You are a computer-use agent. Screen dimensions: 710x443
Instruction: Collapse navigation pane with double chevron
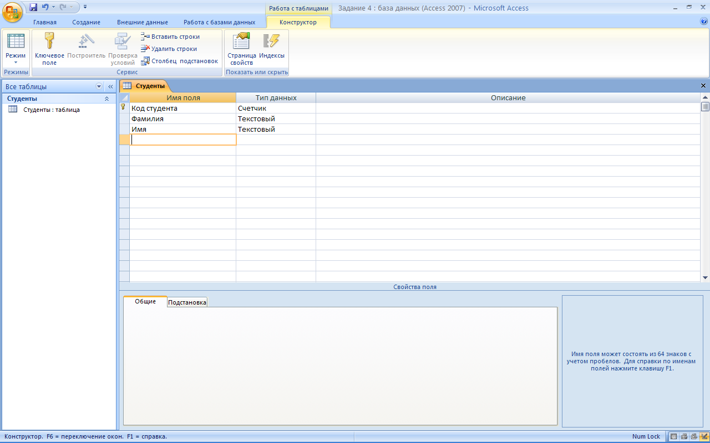(x=110, y=86)
